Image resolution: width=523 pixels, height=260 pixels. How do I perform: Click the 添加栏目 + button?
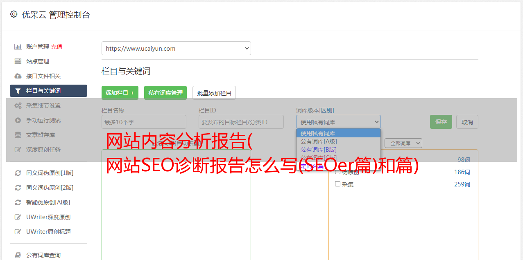click(120, 93)
